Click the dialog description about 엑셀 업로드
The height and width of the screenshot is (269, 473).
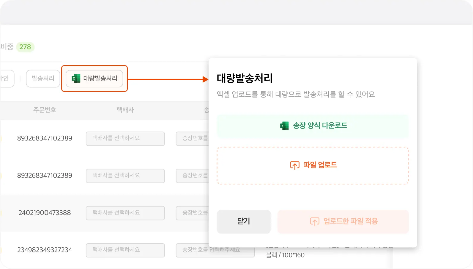pos(296,94)
